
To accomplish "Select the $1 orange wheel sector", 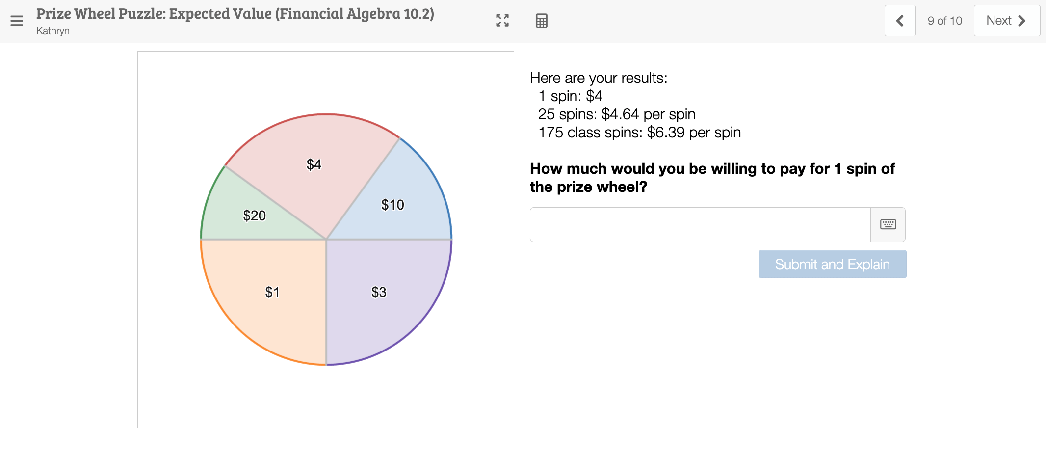I will coord(272,292).
